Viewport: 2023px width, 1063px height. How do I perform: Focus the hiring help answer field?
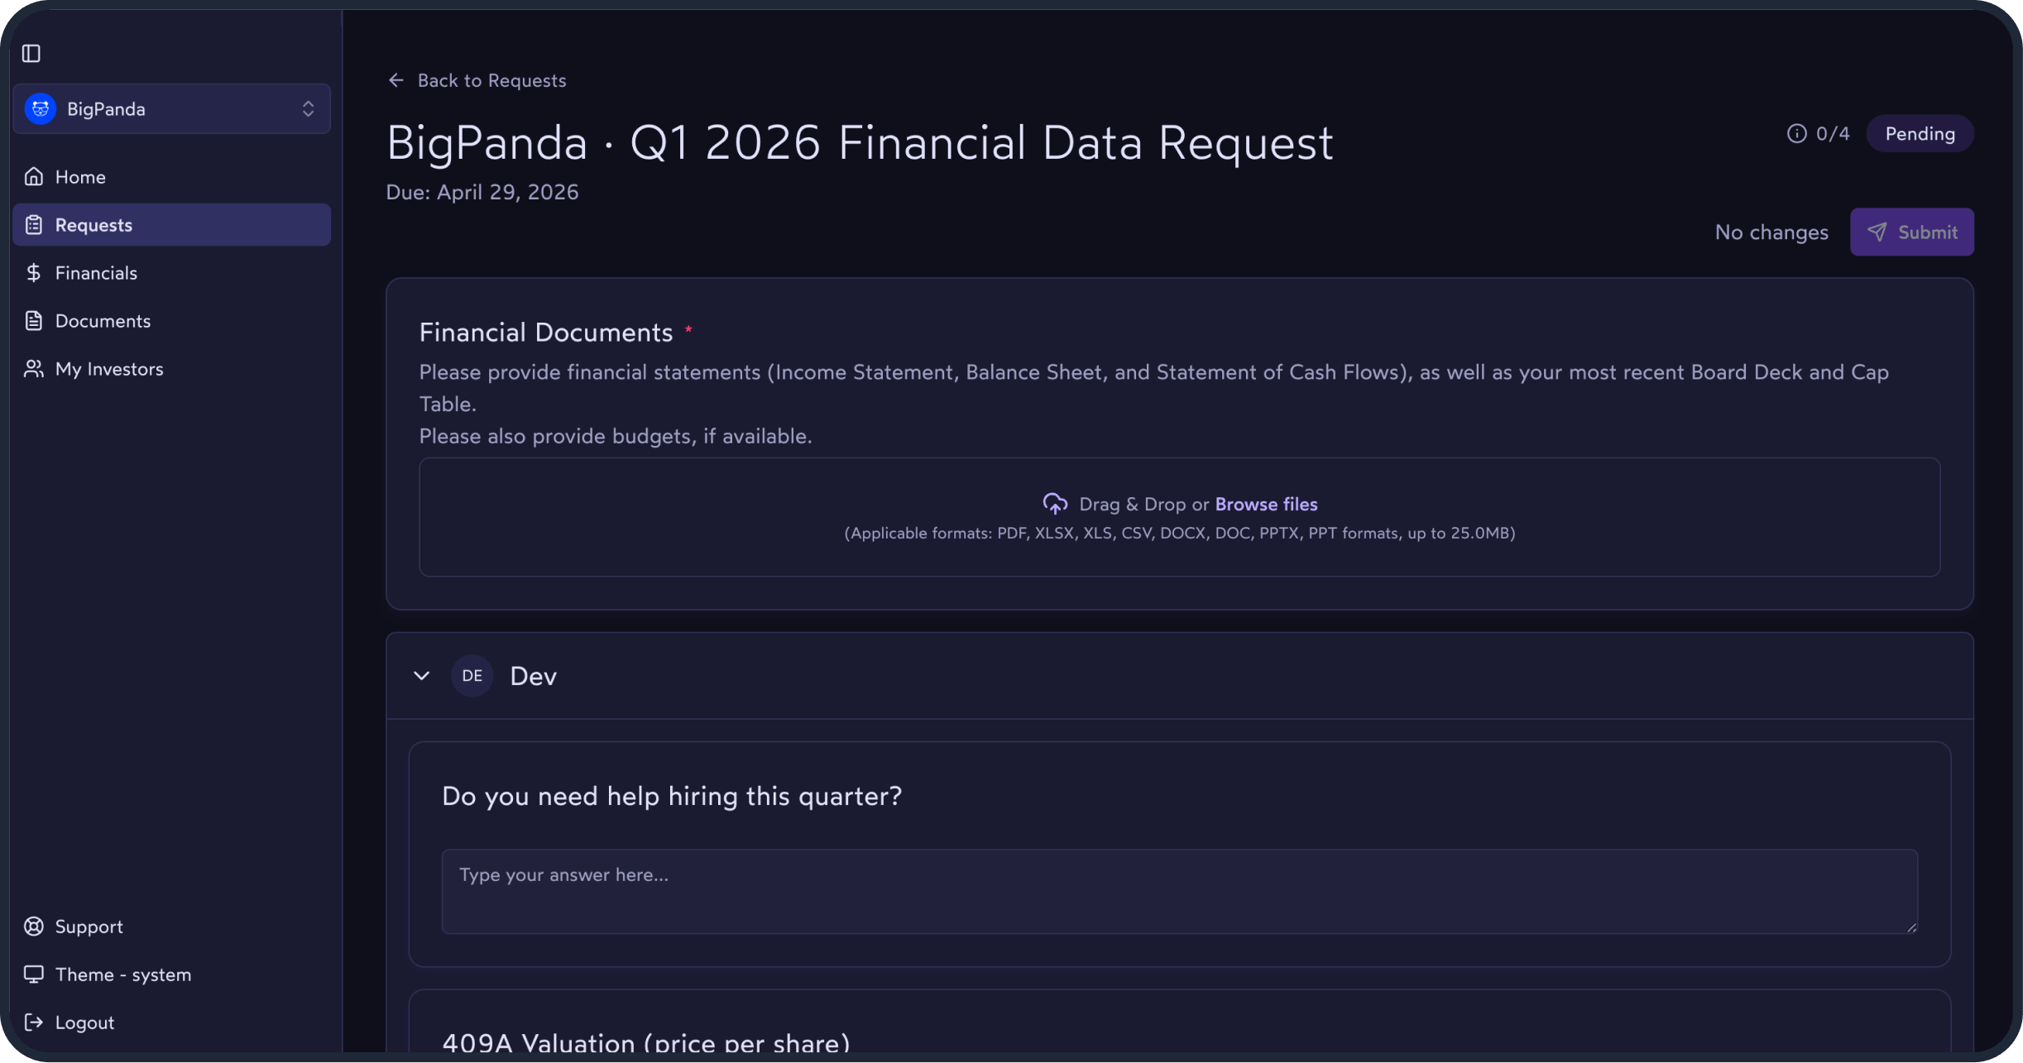[x=1179, y=892]
